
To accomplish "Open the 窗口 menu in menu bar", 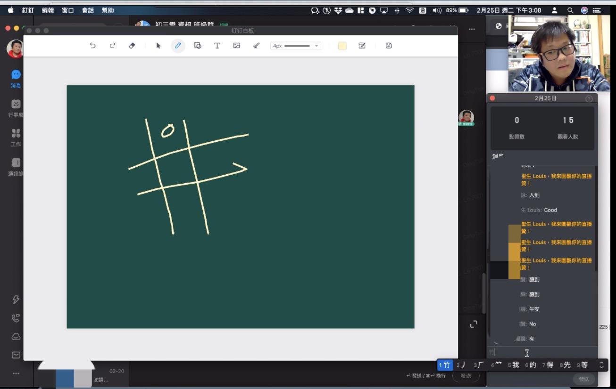I will tap(68, 10).
